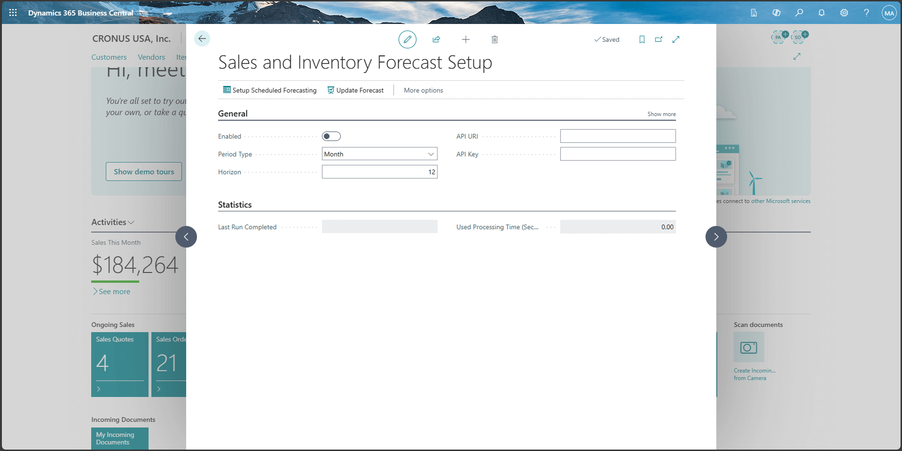Open Business Central settings gear
Image resolution: width=902 pixels, height=451 pixels.
tap(844, 13)
